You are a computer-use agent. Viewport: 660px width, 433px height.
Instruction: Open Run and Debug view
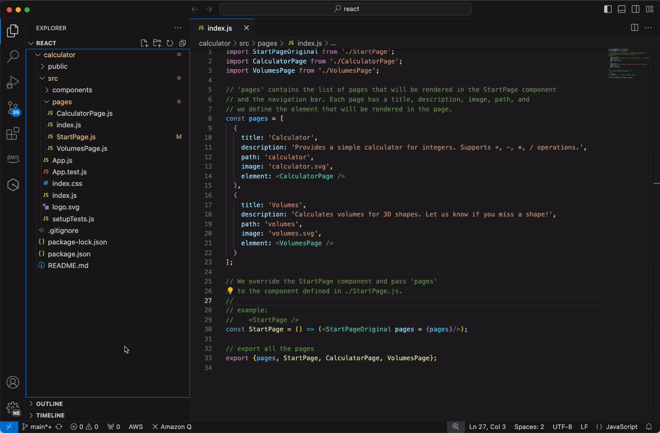click(x=12, y=82)
